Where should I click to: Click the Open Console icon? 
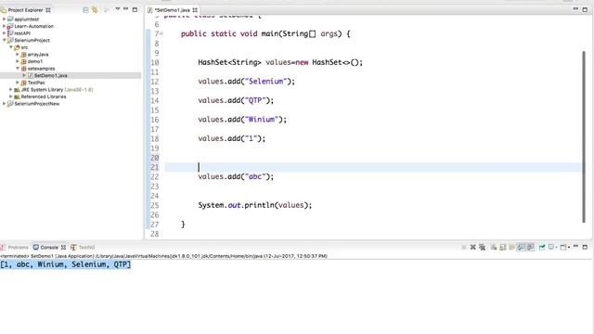[x=563, y=248]
